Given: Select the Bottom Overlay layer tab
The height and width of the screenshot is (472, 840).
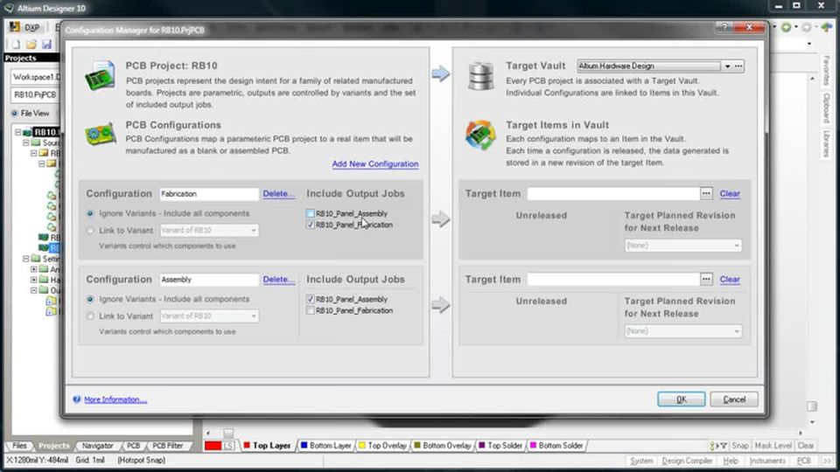Looking at the screenshot, I should [442, 445].
